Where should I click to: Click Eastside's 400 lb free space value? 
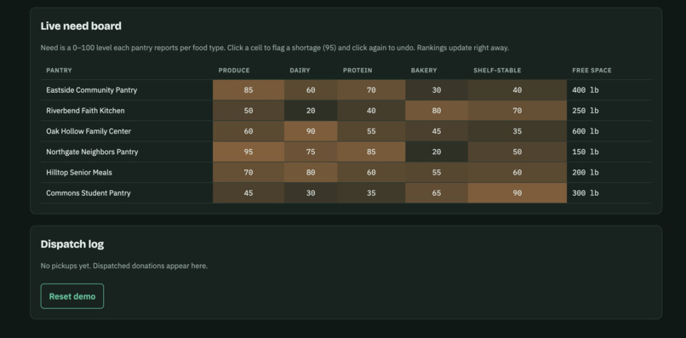[586, 90]
